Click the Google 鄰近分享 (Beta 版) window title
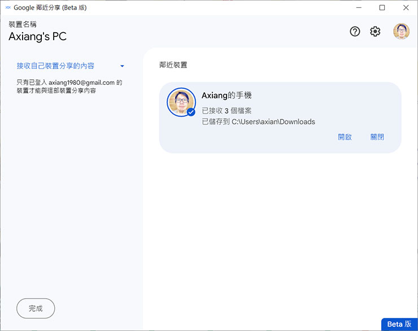 pos(50,7)
